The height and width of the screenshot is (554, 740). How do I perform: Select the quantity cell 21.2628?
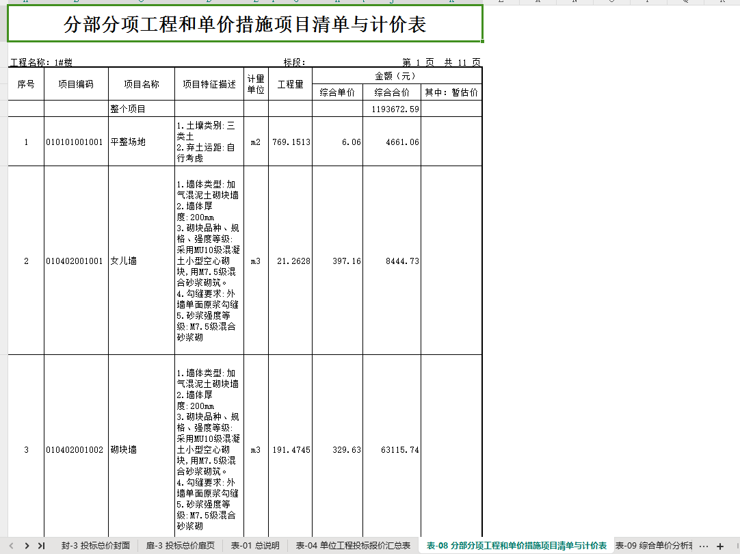coord(290,261)
